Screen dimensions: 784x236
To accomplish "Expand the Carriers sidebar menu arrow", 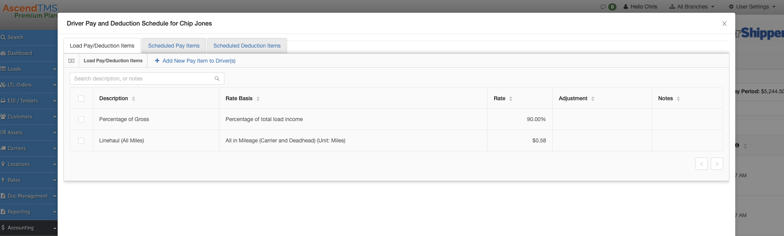I will click(55, 149).
